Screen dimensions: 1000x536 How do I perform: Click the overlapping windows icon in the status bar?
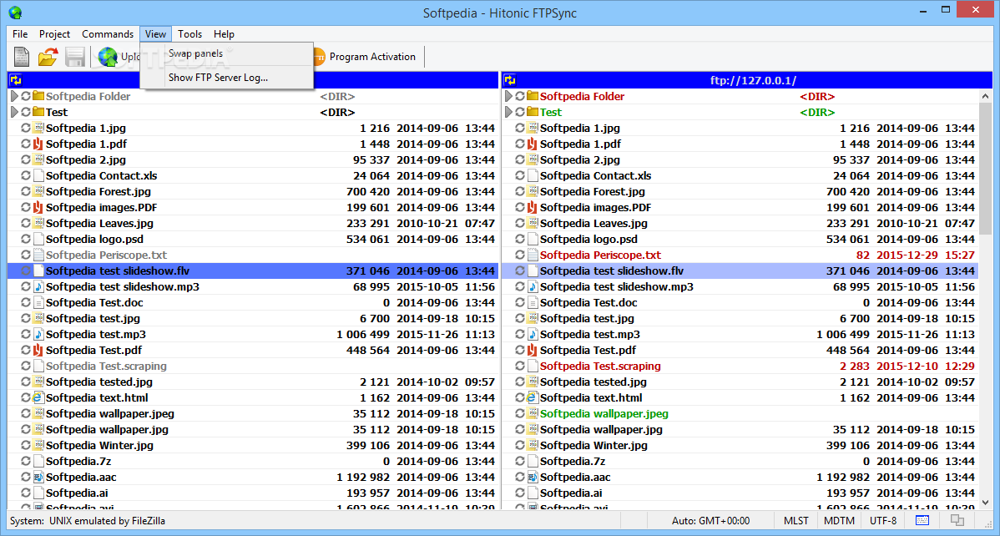click(957, 521)
